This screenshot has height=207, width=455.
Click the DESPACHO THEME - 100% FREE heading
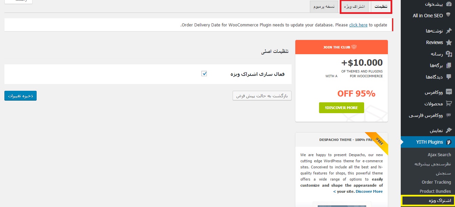click(346, 140)
